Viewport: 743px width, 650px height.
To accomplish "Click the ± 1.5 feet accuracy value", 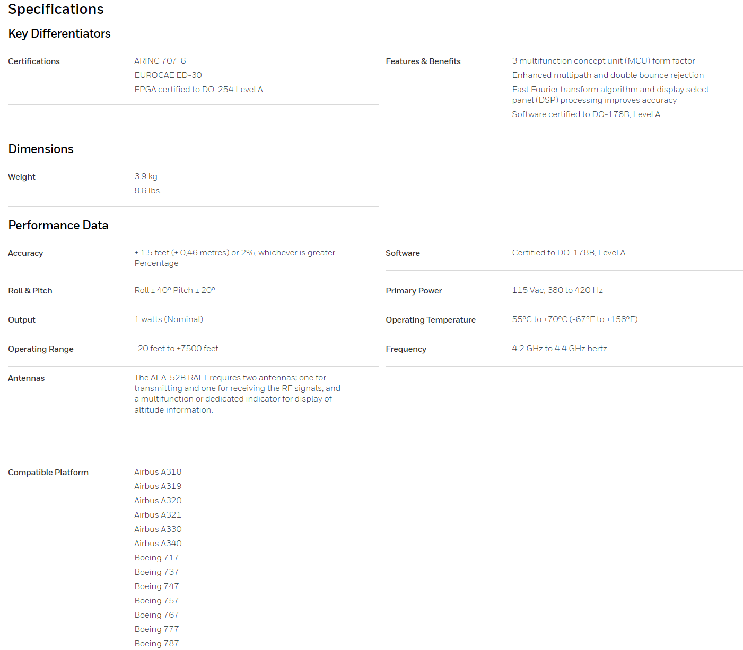I will 234,258.
